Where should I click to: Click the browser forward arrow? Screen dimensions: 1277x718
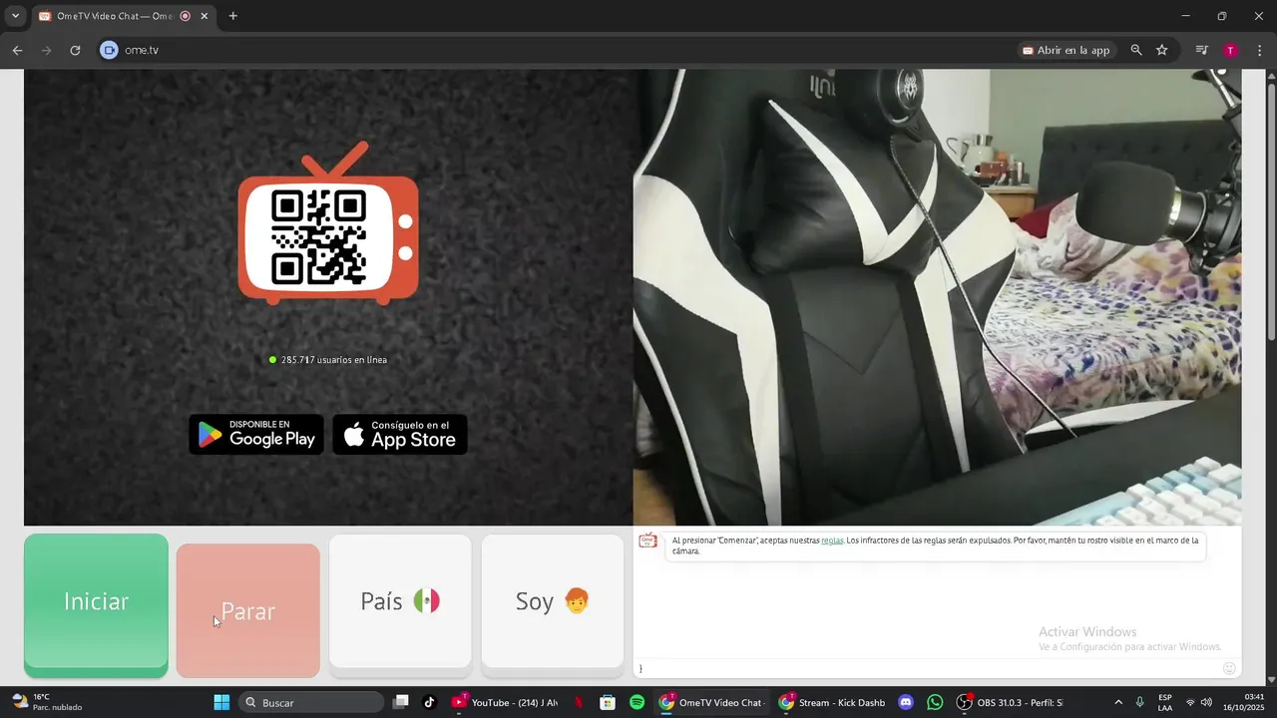pos(46,50)
